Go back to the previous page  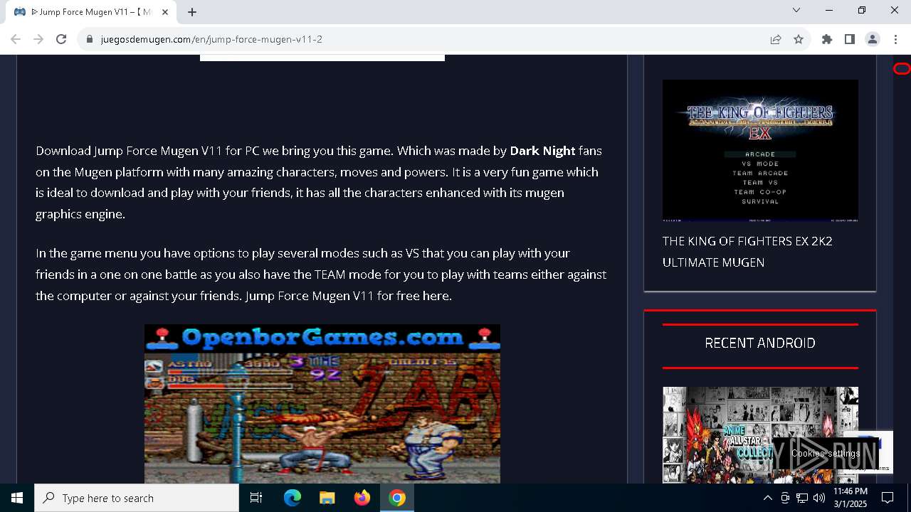16,39
